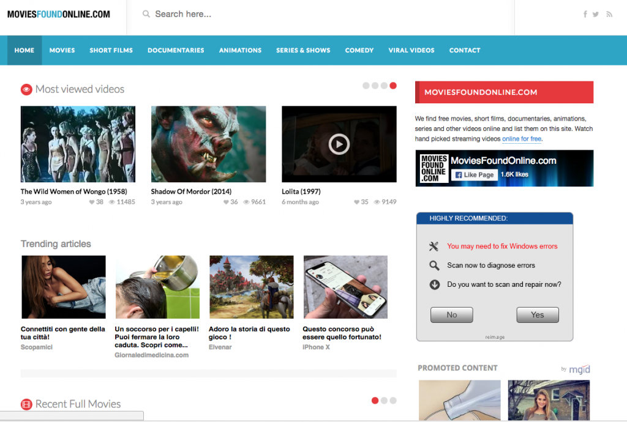Viewport: 627px width, 422px height.
Task: Click the No button in the scan ad
Action: click(x=452, y=315)
